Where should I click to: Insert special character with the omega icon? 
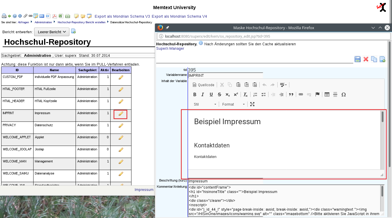(x=343, y=94)
